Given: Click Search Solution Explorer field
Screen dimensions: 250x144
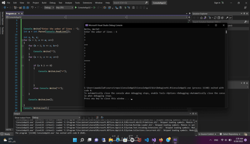Looking at the screenshot, I should pyautogui.click(x=218, y=22).
